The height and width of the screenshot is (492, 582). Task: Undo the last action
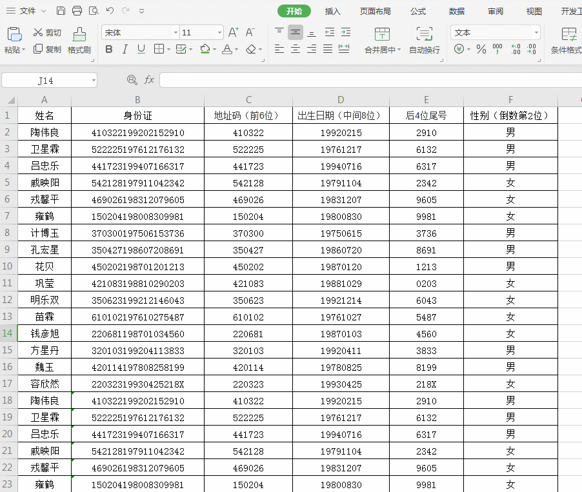[x=110, y=11]
